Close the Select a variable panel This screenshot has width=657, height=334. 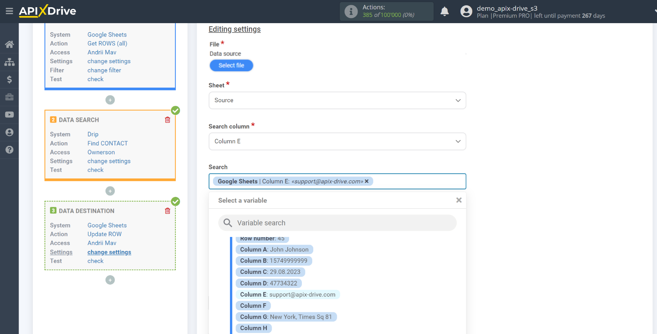459,200
